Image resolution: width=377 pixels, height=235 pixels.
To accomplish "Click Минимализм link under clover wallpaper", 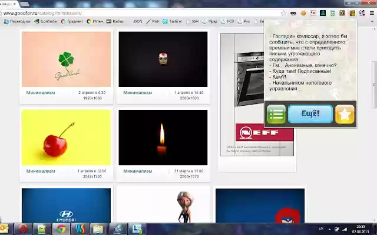I will pyautogui.click(x=41, y=93).
